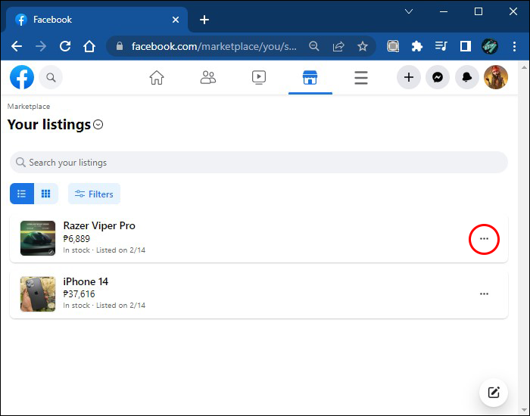Click the iPhone 14 price ₱37,616
Screen dimensions: 530x416
pyautogui.click(x=79, y=293)
